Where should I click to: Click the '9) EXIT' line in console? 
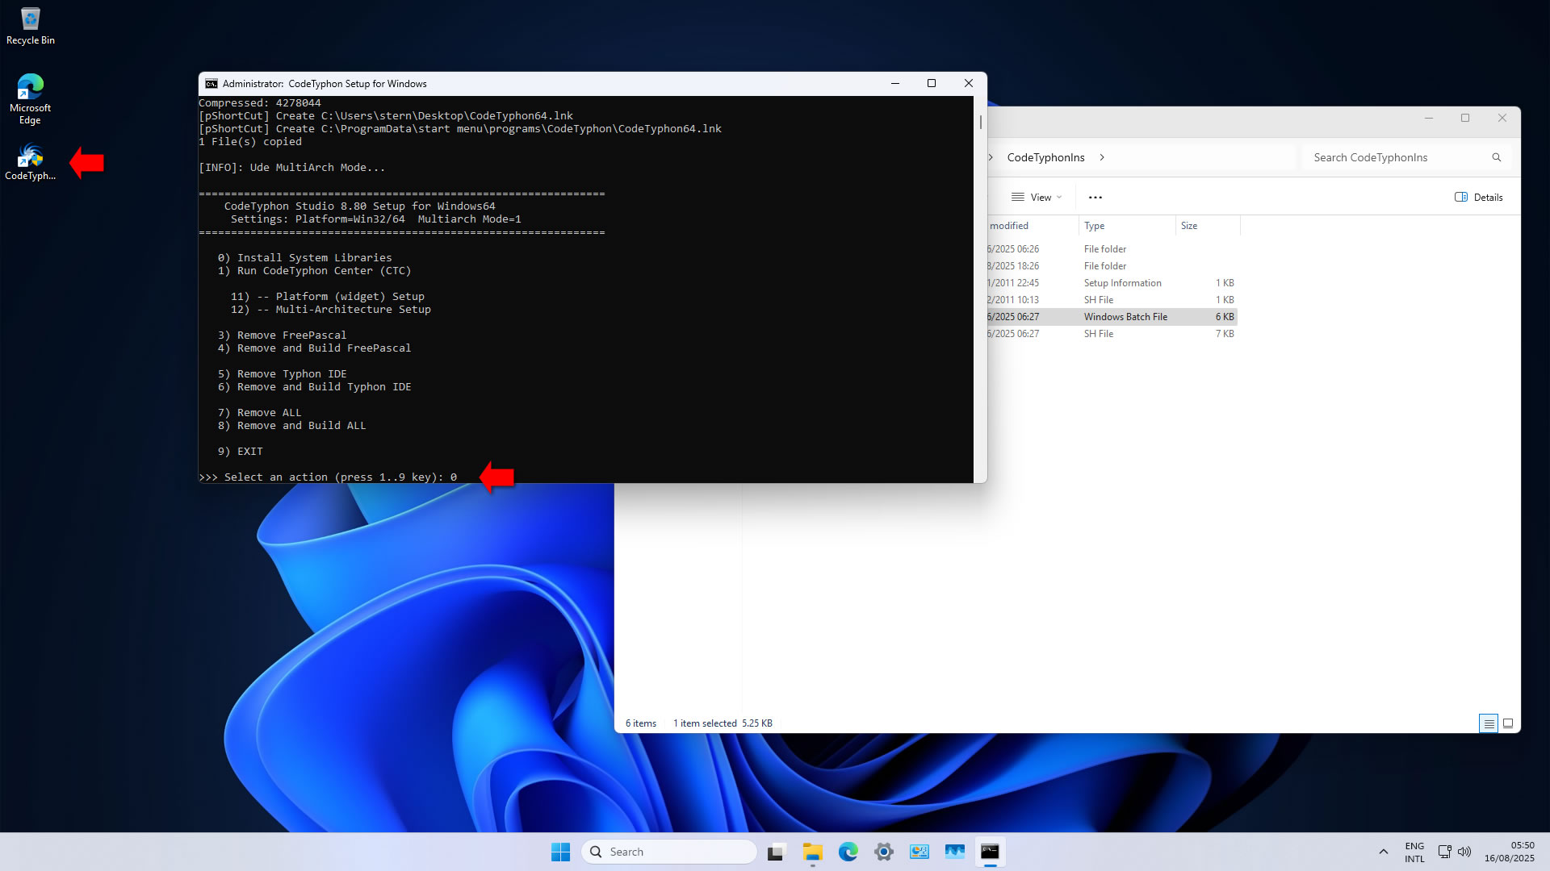(240, 452)
